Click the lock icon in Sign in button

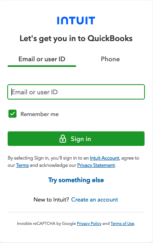coord(63,139)
